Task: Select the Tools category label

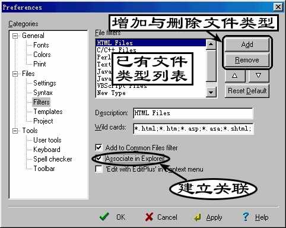Action: (30, 131)
